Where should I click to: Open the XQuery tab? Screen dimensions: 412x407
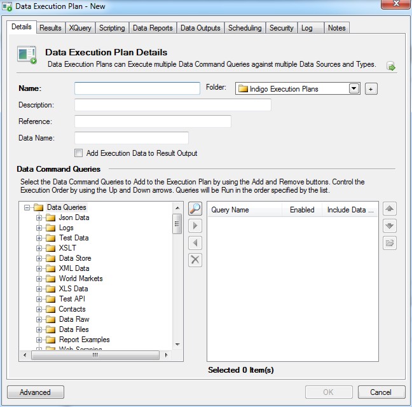click(79, 28)
